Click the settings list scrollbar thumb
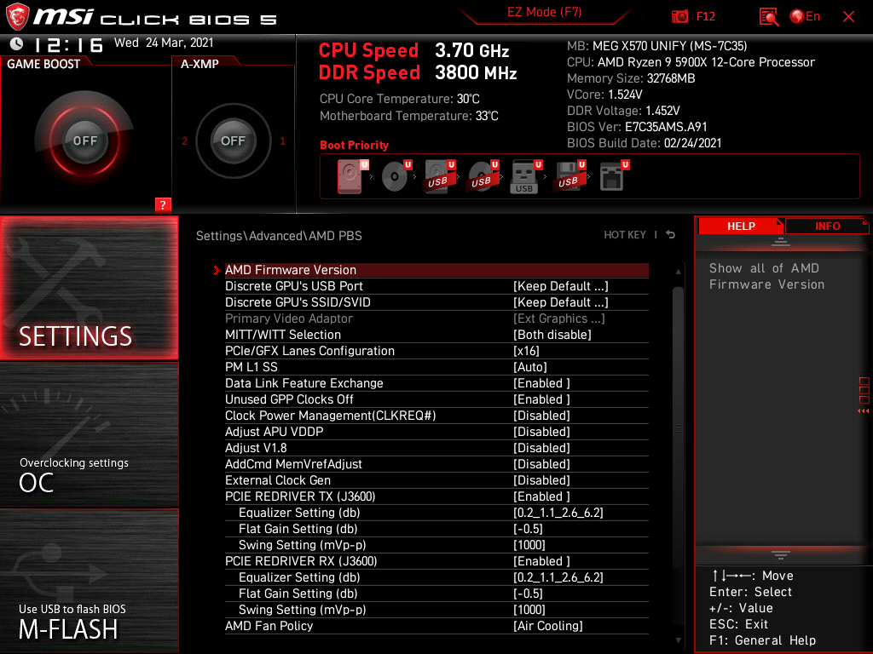 click(x=678, y=427)
